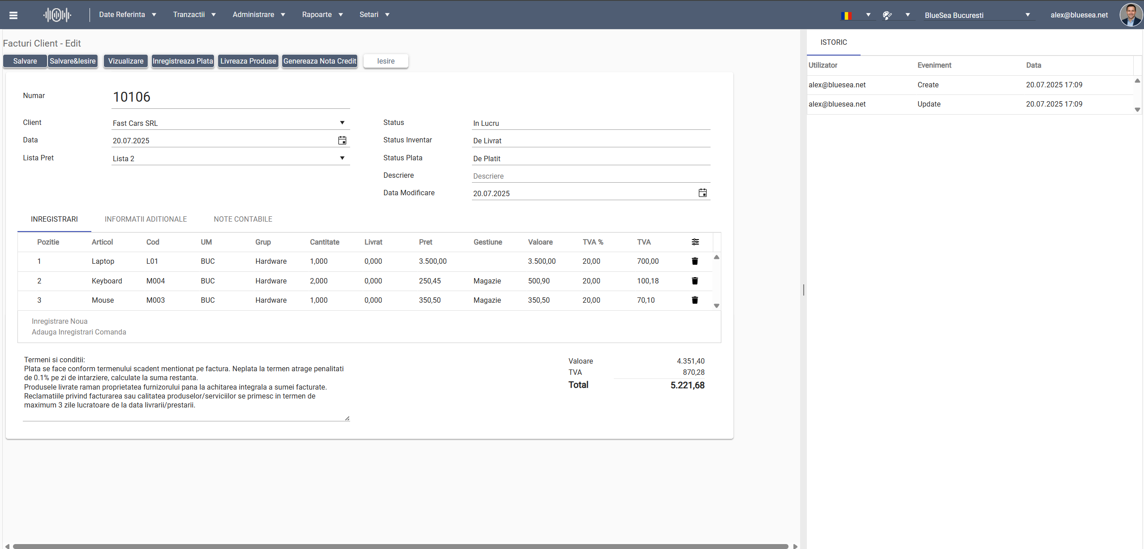1144x549 pixels.
Task: Expand the Lista Pret dropdown
Action: 342,158
